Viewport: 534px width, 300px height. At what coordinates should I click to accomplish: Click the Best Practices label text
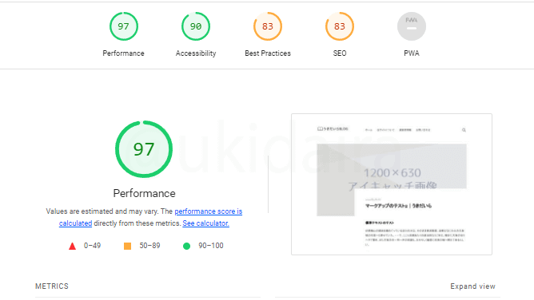coord(268,53)
